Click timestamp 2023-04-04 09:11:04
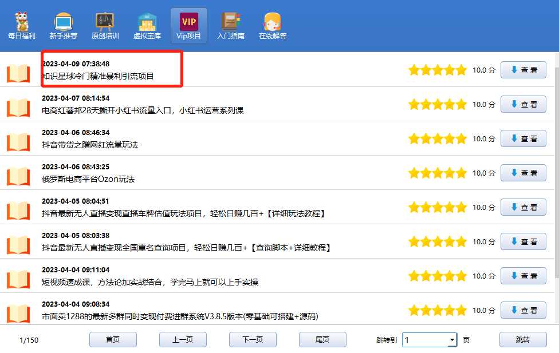 click(76, 269)
